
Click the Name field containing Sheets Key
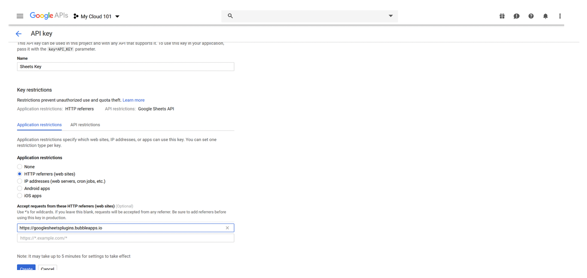(x=126, y=67)
